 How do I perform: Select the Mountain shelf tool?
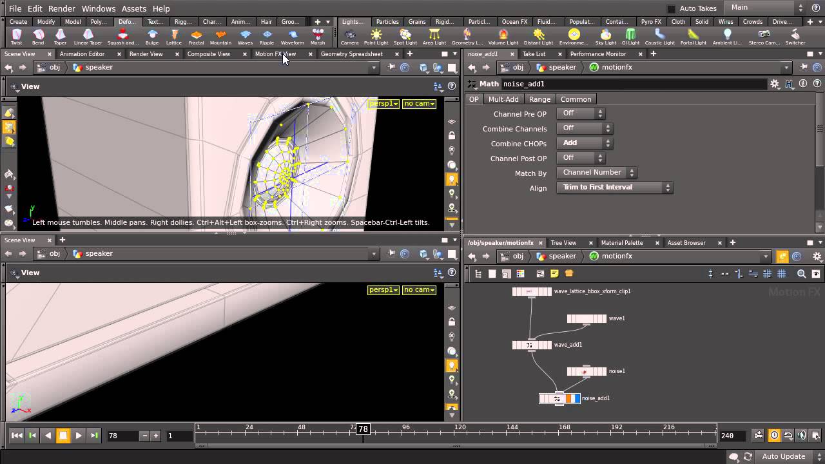[x=220, y=37]
